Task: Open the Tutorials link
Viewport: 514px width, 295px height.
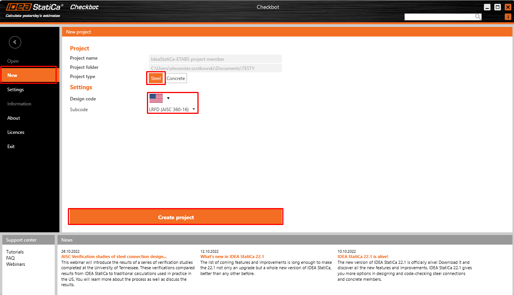Action: [15, 252]
